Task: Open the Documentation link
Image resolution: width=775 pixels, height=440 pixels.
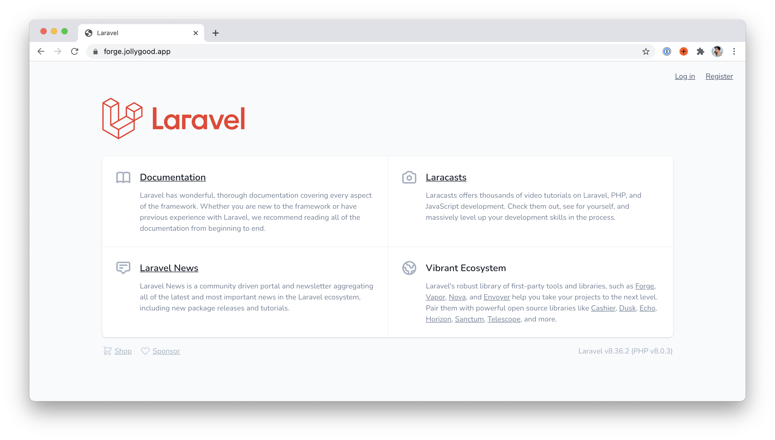Action: pyautogui.click(x=172, y=177)
